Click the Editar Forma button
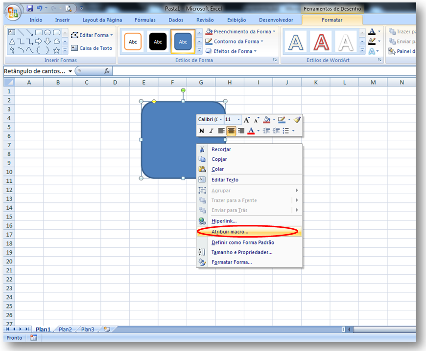Image resolution: width=426 pixels, height=351 pixels. tap(92, 35)
